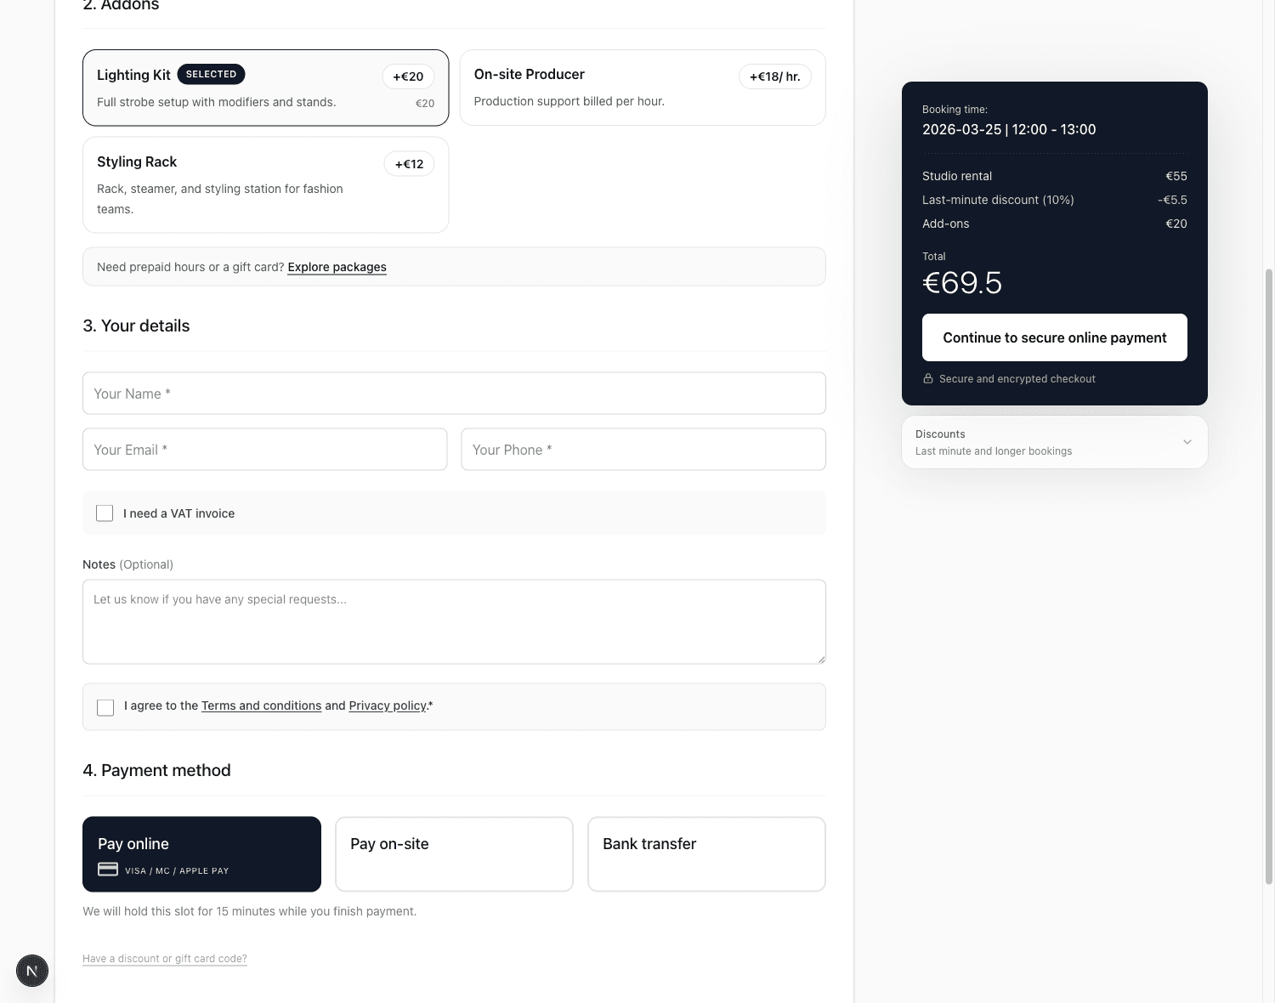1275x1003 pixels.
Task: Click Continue to secure online payment
Action: pos(1054,337)
